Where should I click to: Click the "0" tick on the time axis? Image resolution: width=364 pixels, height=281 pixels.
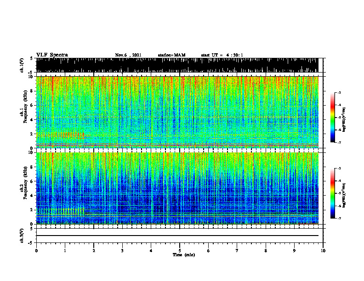click(x=36, y=251)
